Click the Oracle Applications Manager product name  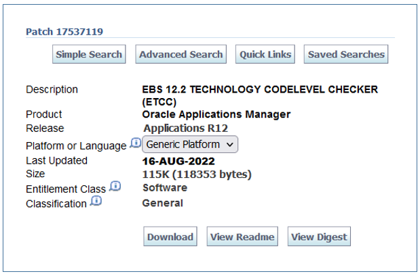[x=216, y=114]
